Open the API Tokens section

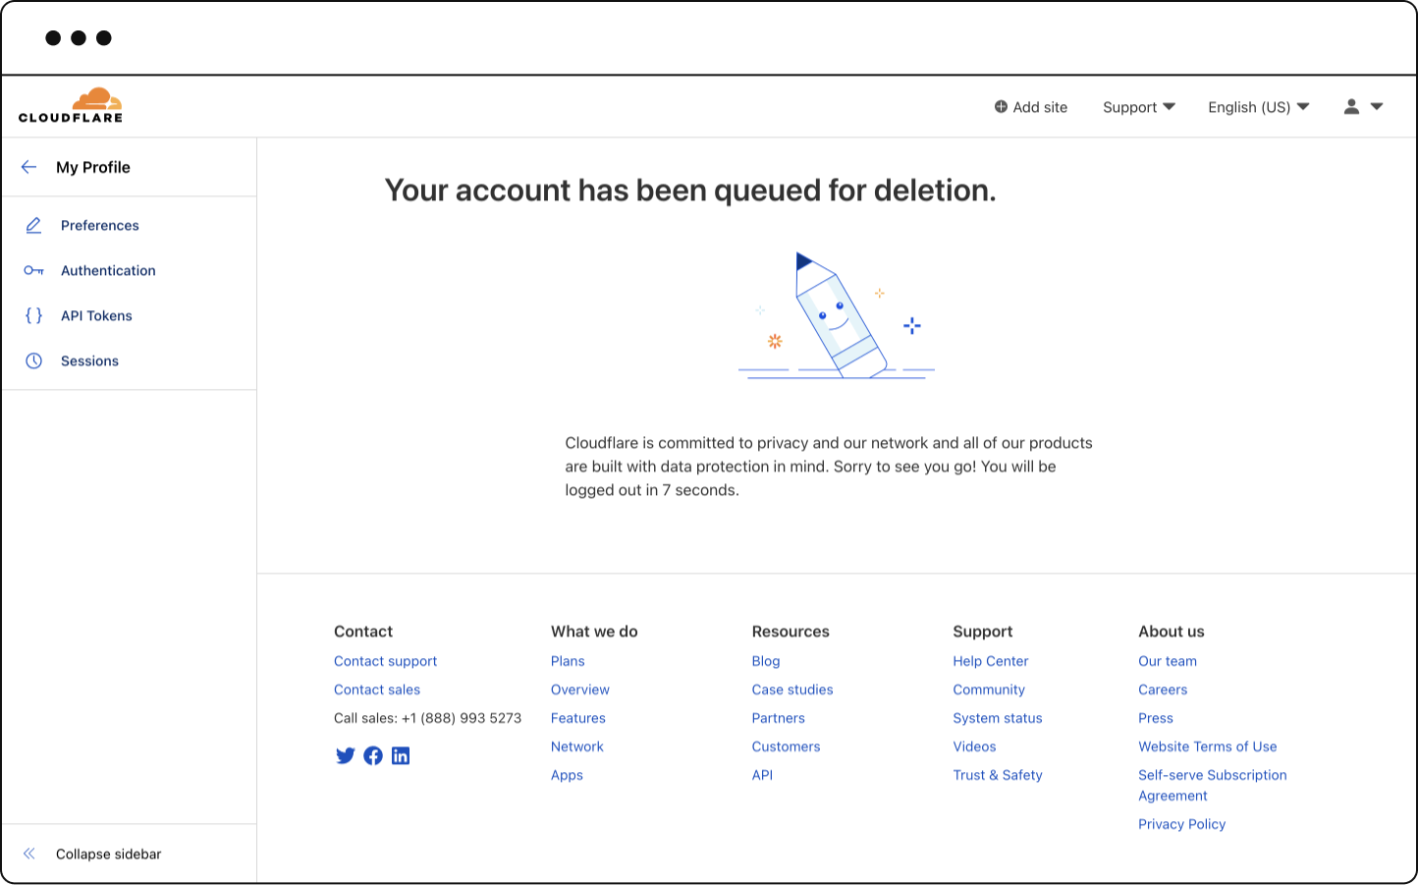(96, 315)
